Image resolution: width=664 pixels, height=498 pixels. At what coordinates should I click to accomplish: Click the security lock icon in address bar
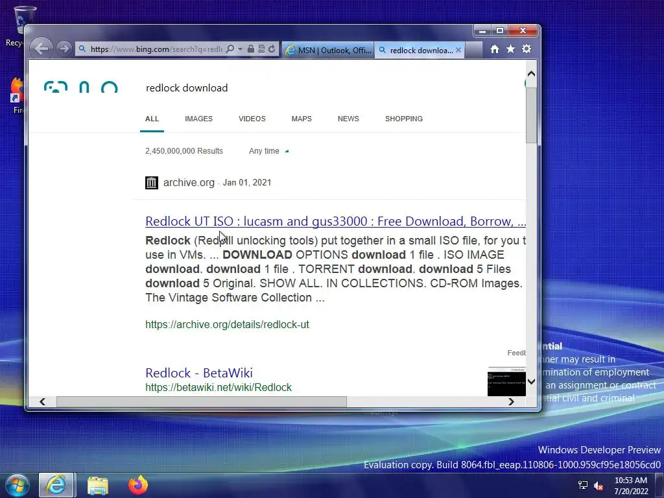[x=251, y=49]
